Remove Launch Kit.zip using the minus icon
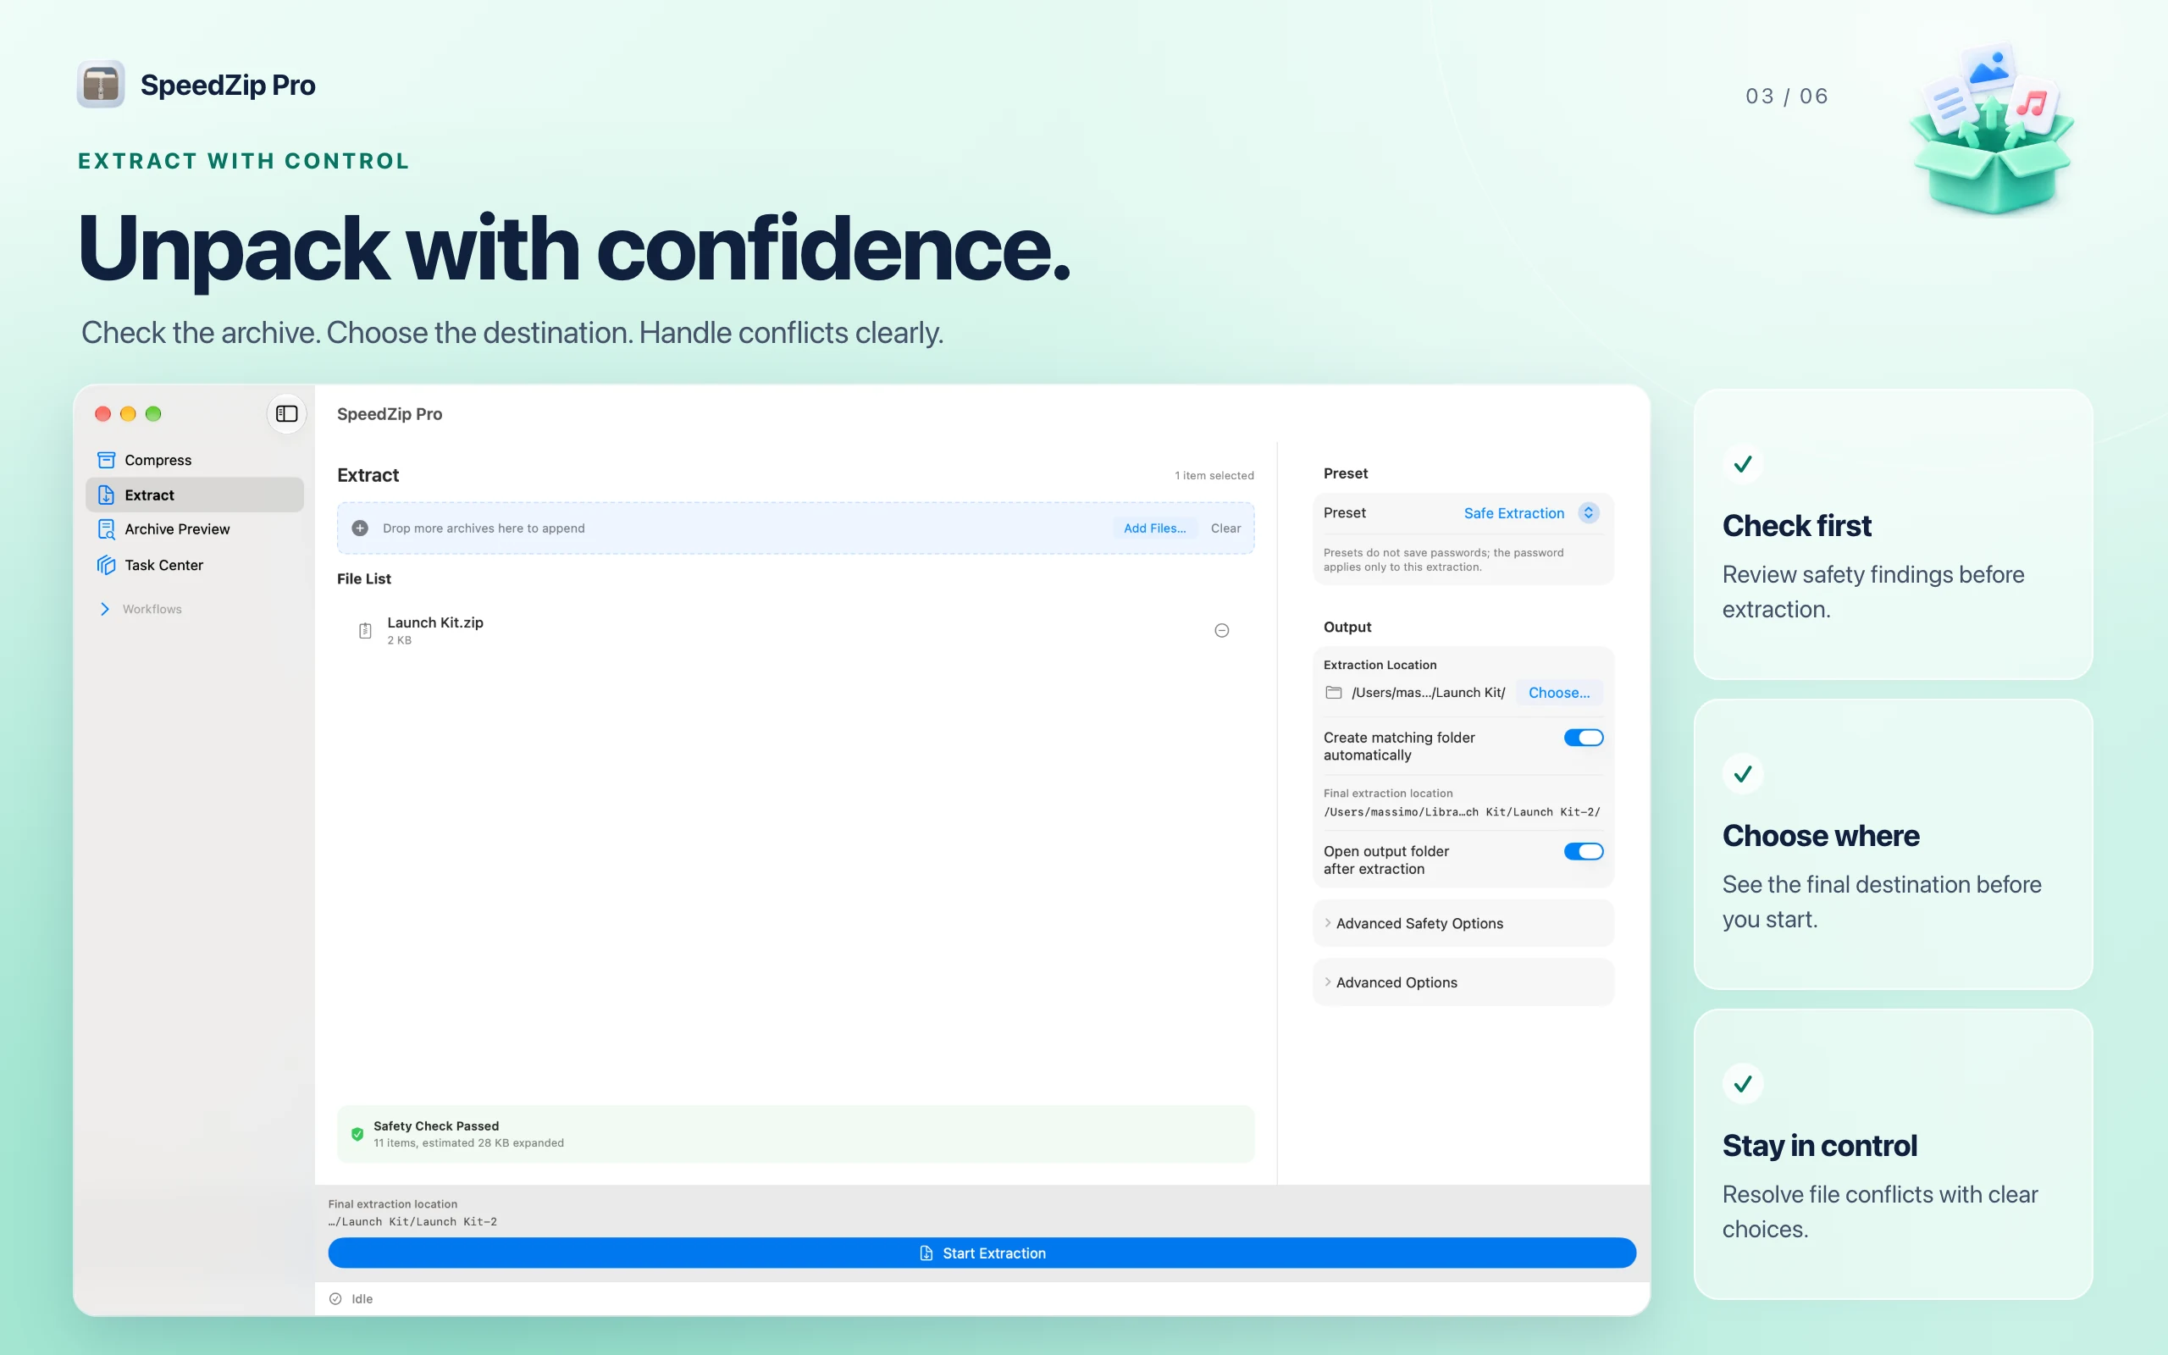Image resolution: width=2168 pixels, height=1355 pixels. [x=1221, y=630]
